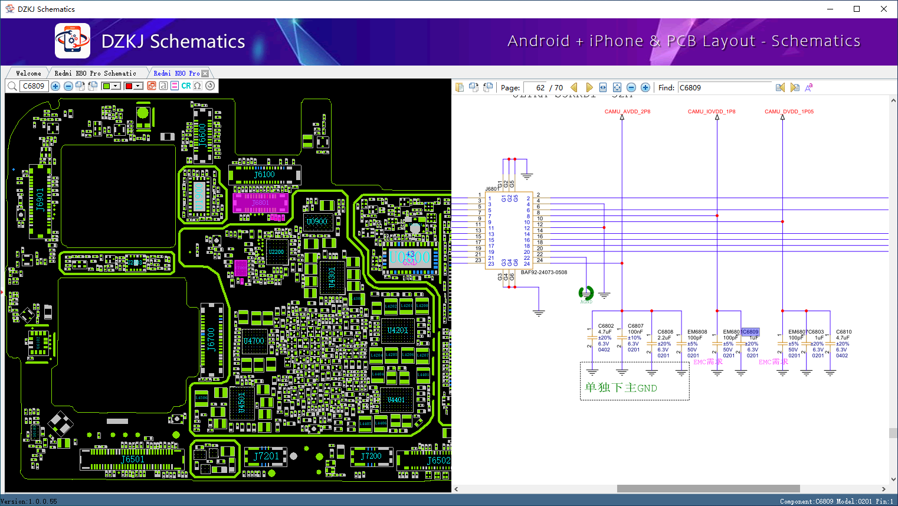Click the schematic Find text field
This screenshot has width=898, height=506.
click(x=724, y=87)
